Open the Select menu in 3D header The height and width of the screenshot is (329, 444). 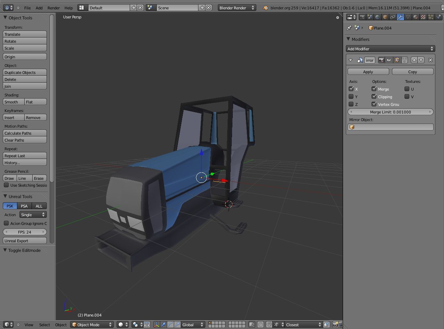pyautogui.click(x=44, y=324)
